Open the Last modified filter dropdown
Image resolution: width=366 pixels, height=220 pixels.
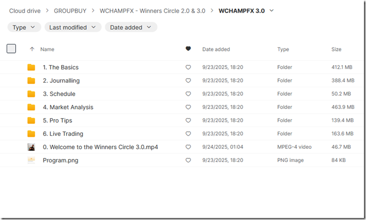pyautogui.click(x=73, y=27)
